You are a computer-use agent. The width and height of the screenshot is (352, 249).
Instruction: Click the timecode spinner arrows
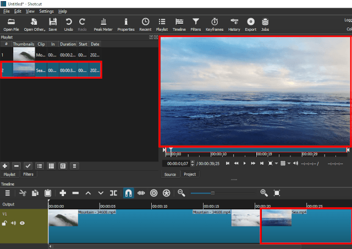coord(193,164)
